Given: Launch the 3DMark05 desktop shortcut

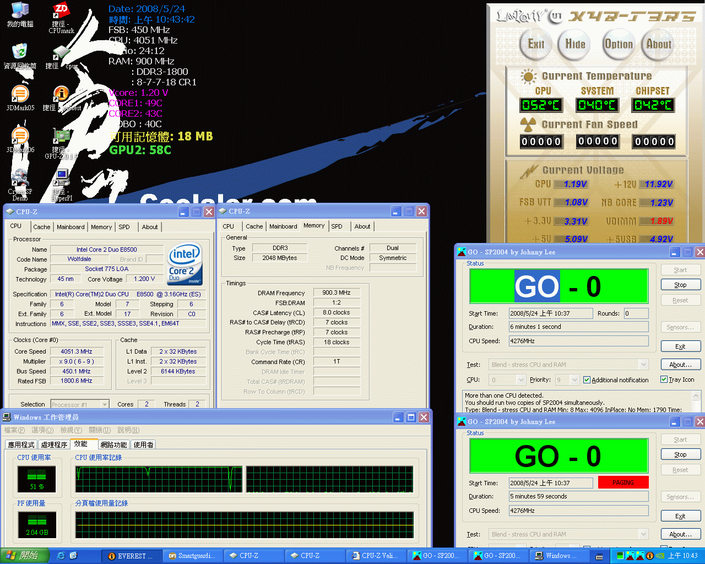Looking at the screenshot, I should pos(20,95).
